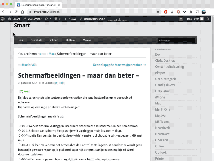This screenshot has height=161, width=214.
Task: Click the cast icon in Chrome toolbar
Action: click(x=197, y=12)
